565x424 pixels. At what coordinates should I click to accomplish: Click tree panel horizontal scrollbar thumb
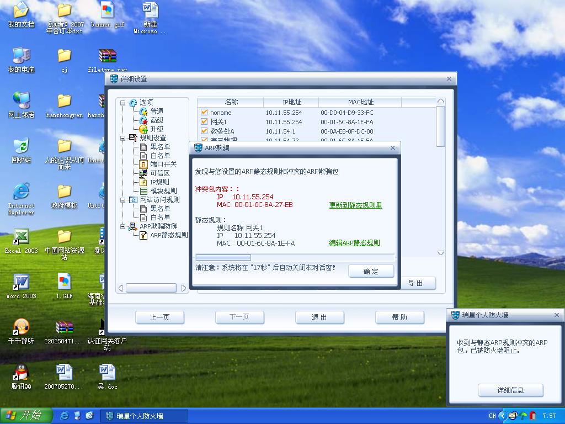[151, 288]
